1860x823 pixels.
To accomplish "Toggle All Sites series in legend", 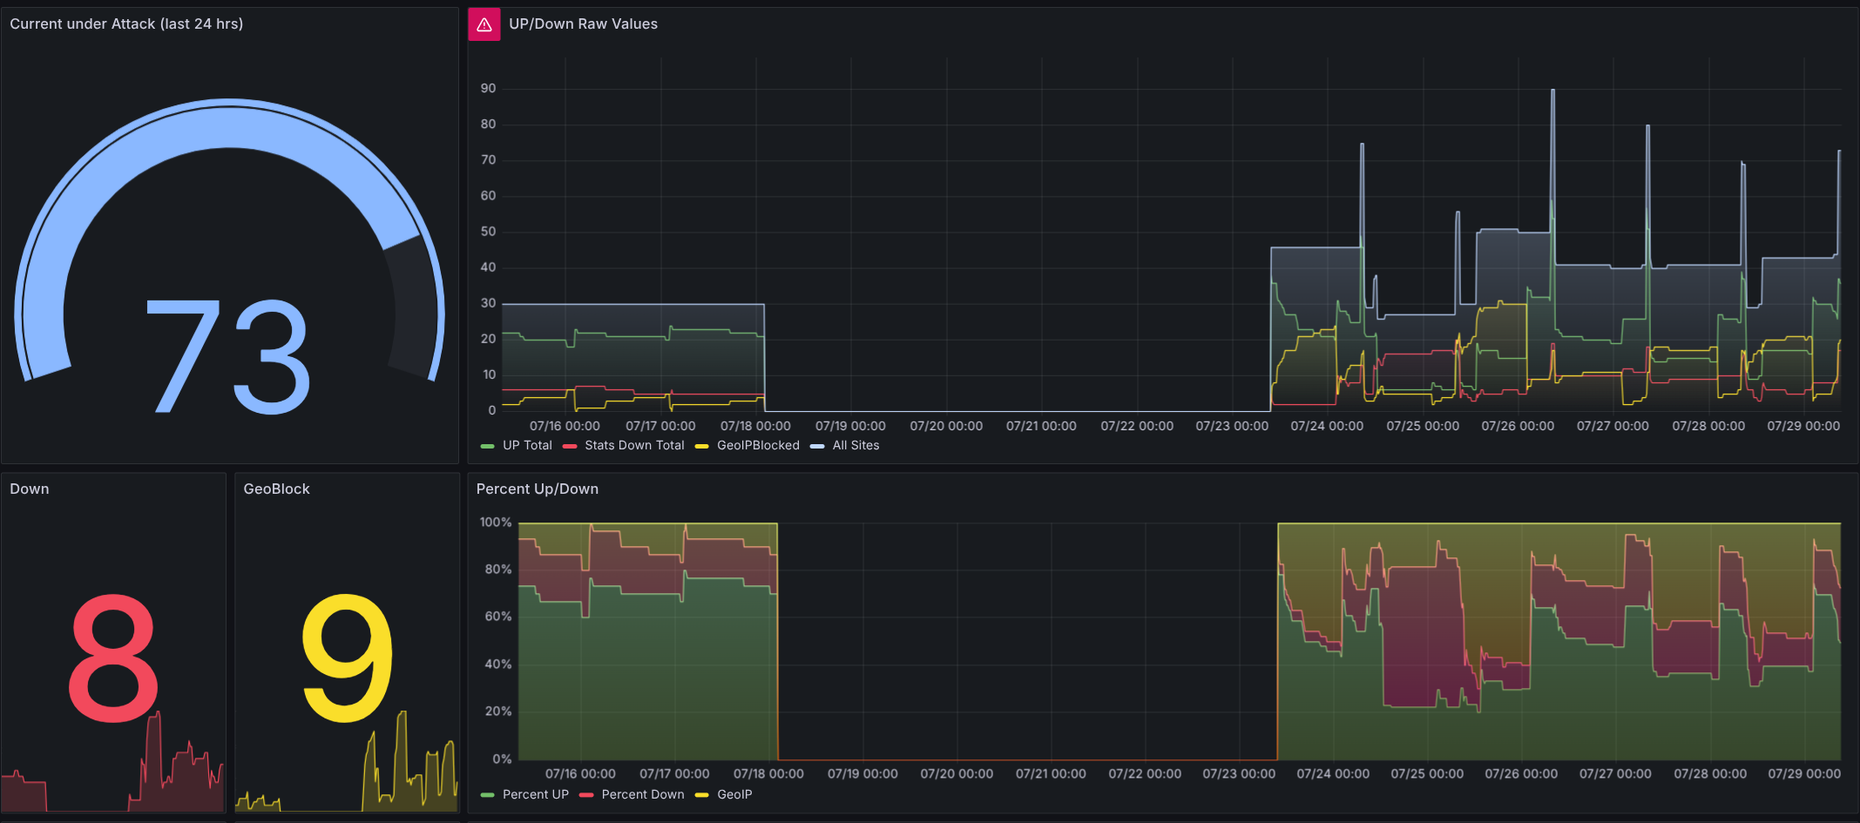I will click(x=856, y=445).
